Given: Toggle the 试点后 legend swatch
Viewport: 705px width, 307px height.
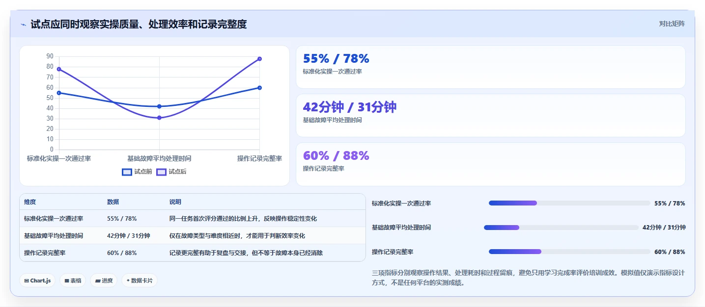Looking at the screenshot, I should (x=161, y=172).
